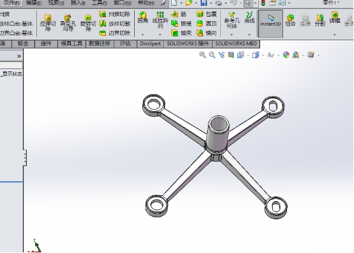354x253 pixels.
Task: Click the 曲线 curves tool icon
Action: click(x=249, y=18)
